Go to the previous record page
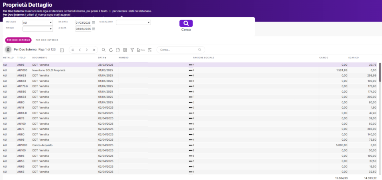Screen dimensions: 382x180 pos(80,50)
